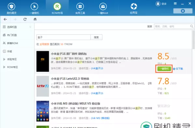
Task: Click the 盒子 search text box
Action: pyautogui.click(x=63, y=37)
